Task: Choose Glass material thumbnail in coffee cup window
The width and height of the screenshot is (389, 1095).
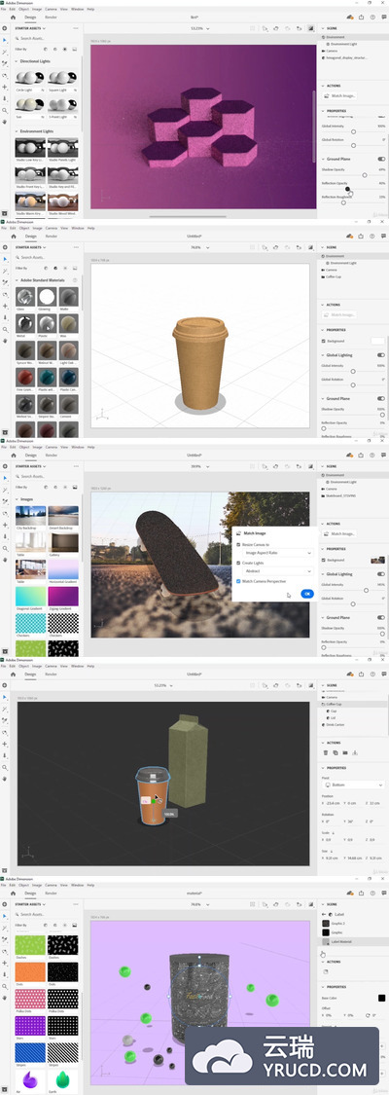Action: [25, 298]
